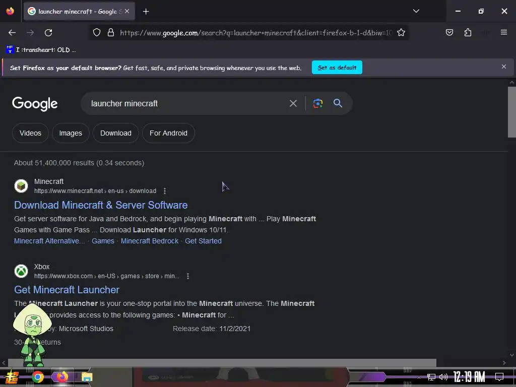This screenshot has width=516, height=387.
Task: Select the launcher minecraft Google tab
Action: 79,12
